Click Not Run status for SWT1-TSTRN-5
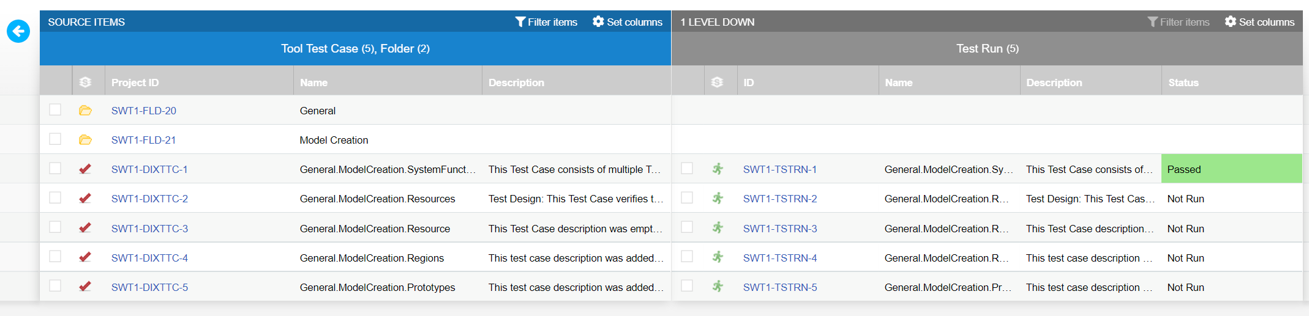The width and height of the screenshot is (1309, 316). tap(1185, 287)
